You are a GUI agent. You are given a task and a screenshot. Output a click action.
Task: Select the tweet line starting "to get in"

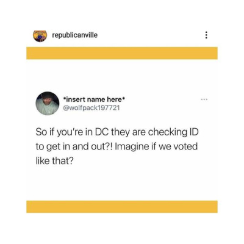pos(117,146)
